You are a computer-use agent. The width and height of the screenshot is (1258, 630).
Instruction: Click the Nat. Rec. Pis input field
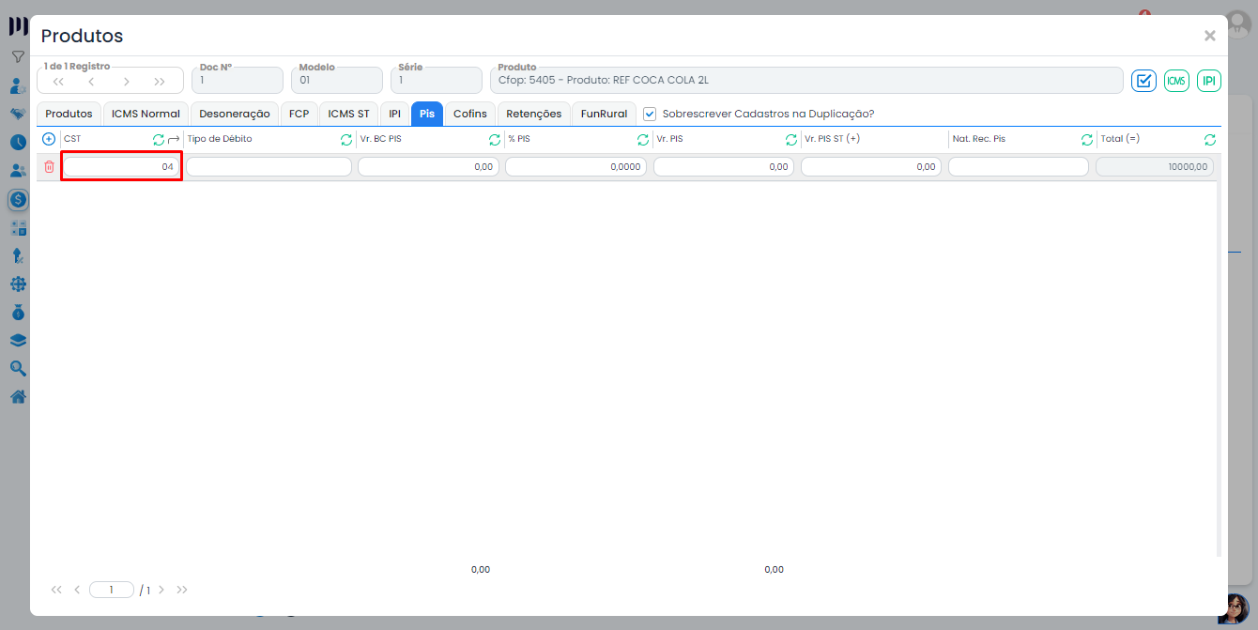[x=1018, y=166]
